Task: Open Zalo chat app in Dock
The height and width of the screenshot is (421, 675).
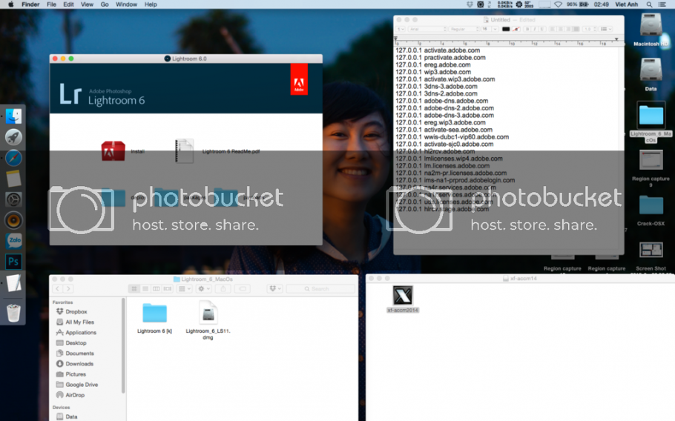Action: (x=14, y=241)
